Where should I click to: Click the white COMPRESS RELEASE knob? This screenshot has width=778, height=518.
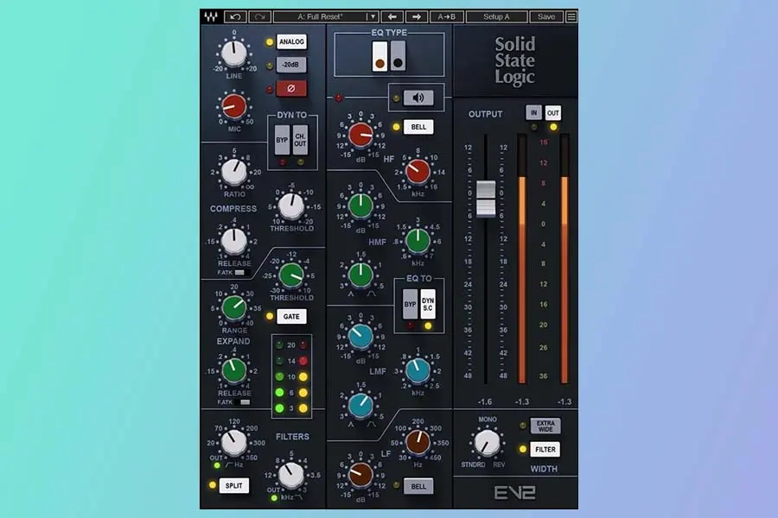233,242
